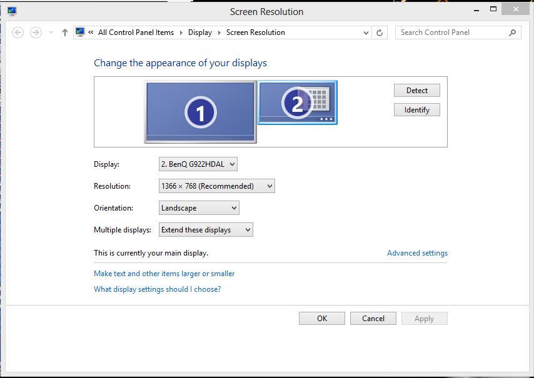Open What display settings should I choose link
The image size is (534, 378).
[x=158, y=289]
